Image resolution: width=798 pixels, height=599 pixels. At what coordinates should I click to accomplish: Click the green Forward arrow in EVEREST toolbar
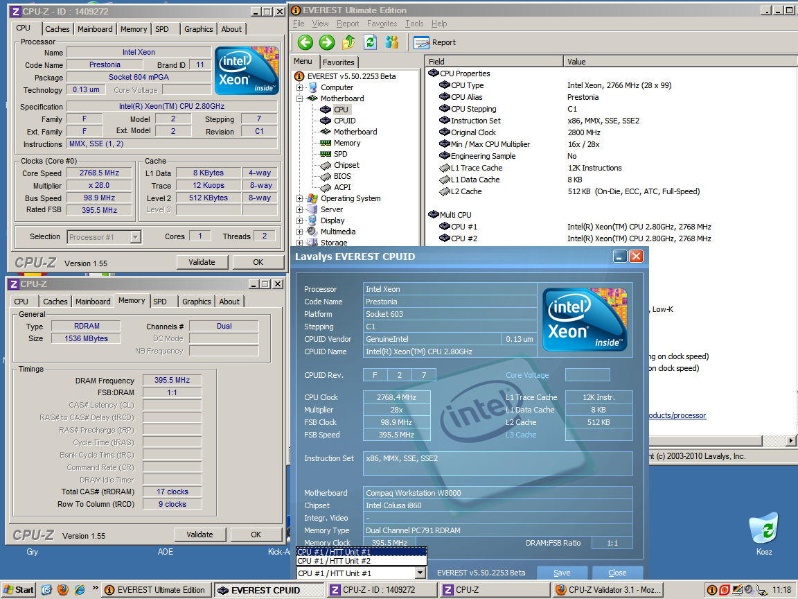(x=327, y=42)
